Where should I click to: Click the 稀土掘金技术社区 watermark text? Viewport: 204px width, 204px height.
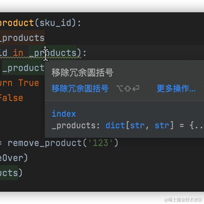coord(185,200)
